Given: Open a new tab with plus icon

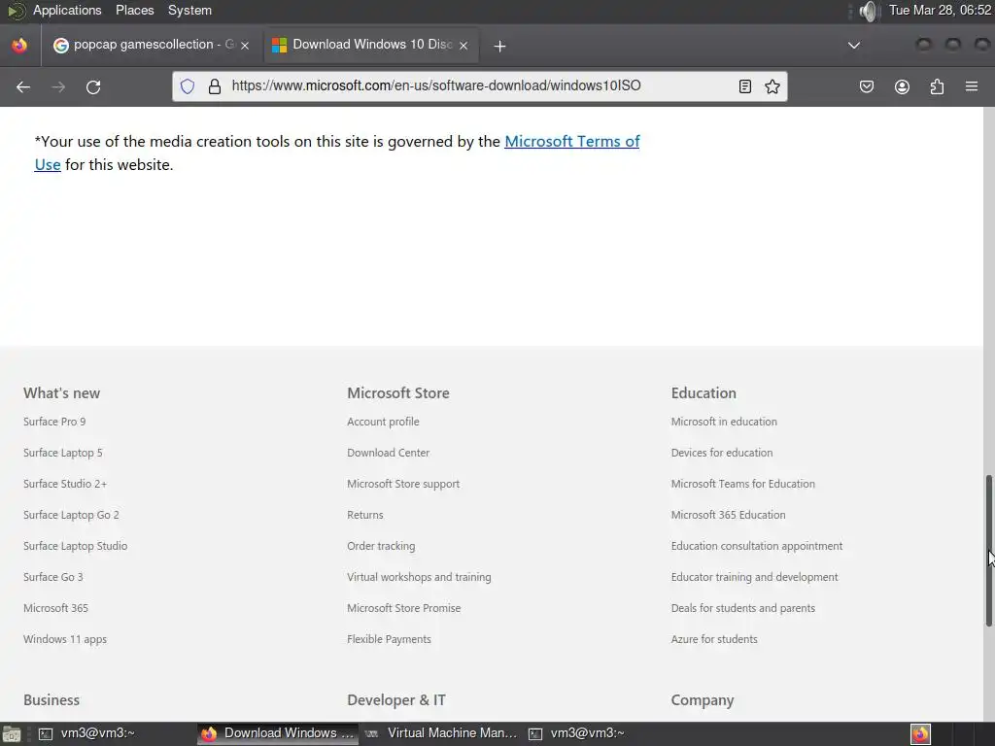Looking at the screenshot, I should (x=500, y=46).
